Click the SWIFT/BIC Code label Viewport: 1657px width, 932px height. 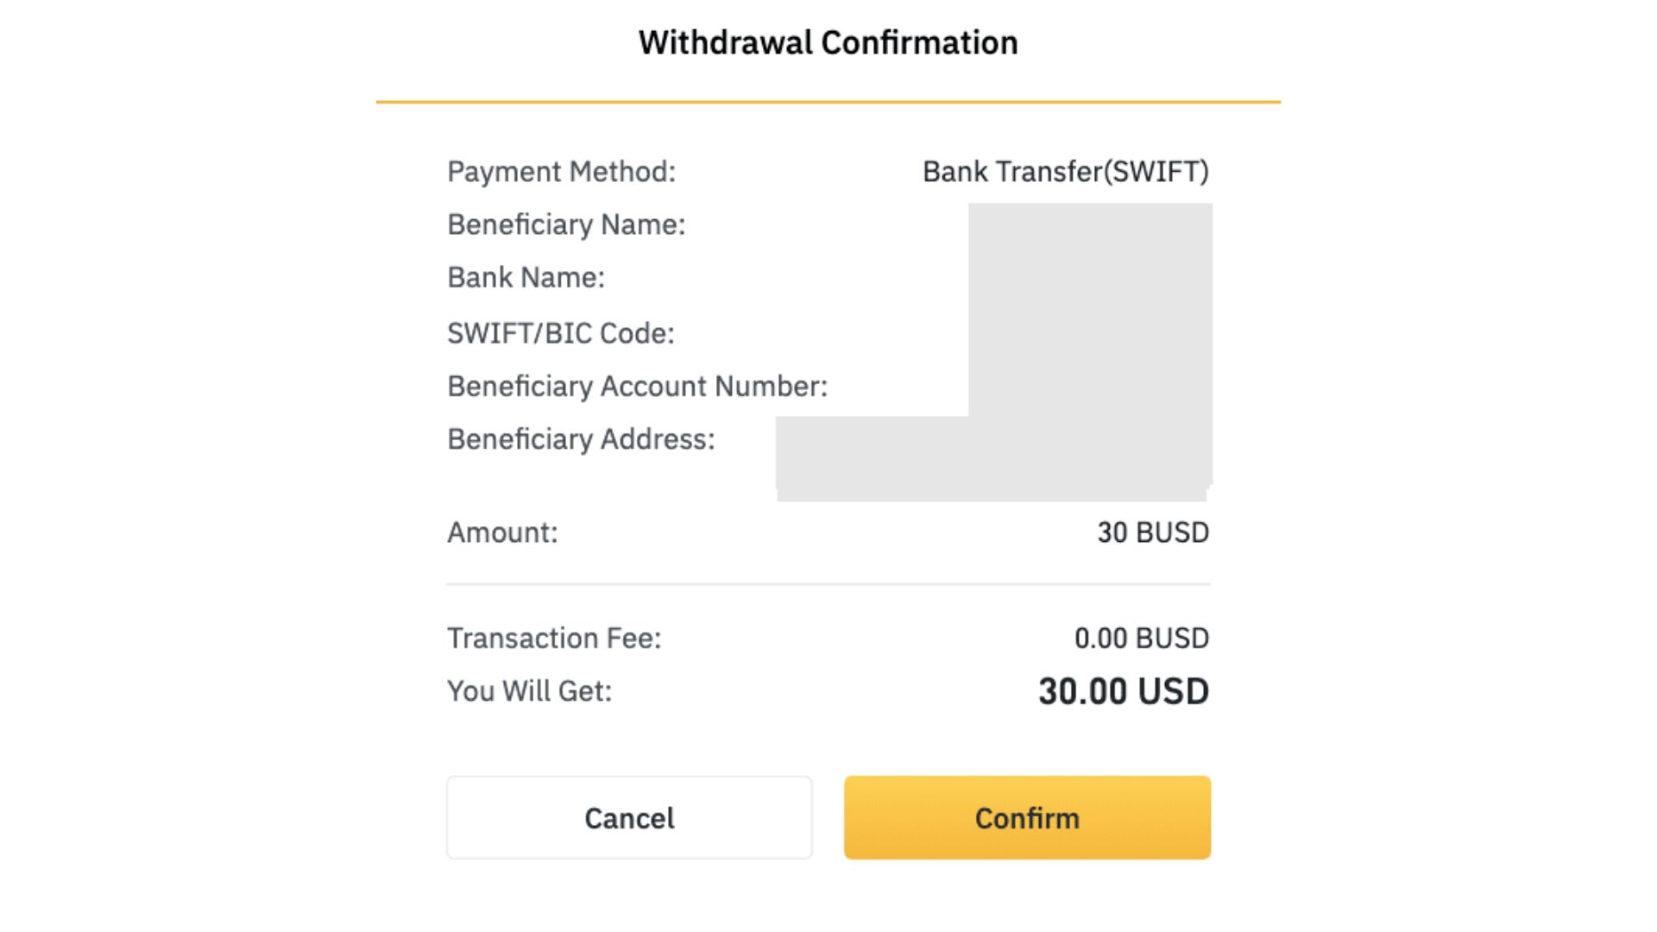point(561,333)
